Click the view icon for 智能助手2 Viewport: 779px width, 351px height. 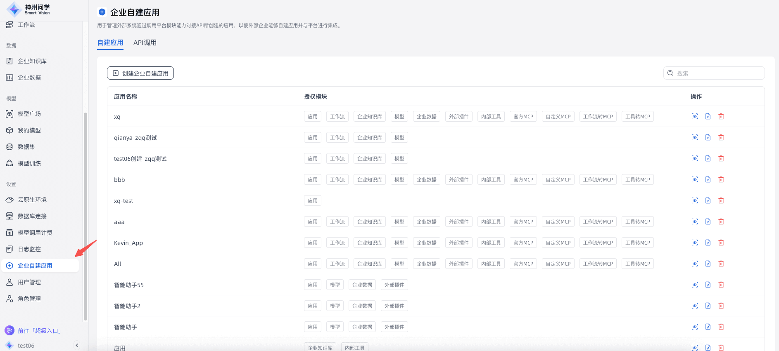coord(694,306)
